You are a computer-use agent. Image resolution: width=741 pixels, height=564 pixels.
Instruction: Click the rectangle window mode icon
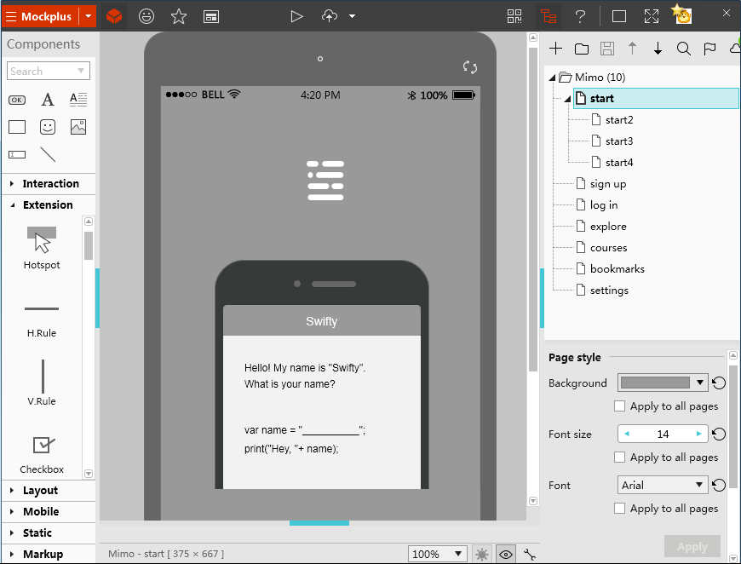619,16
